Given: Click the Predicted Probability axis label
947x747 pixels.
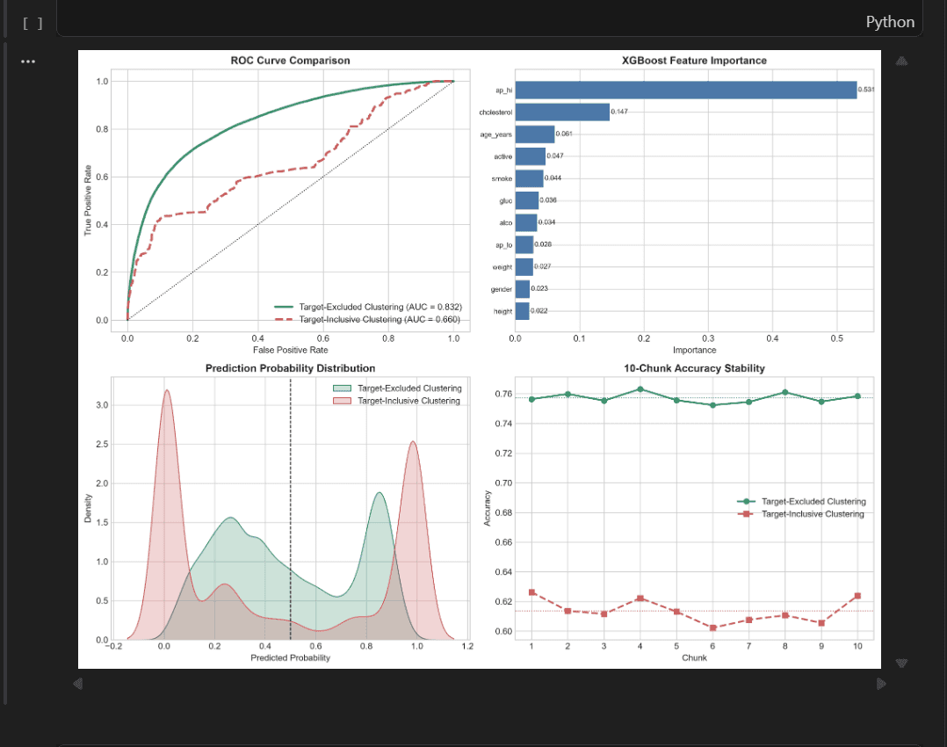Looking at the screenshot, I should 290,657.
